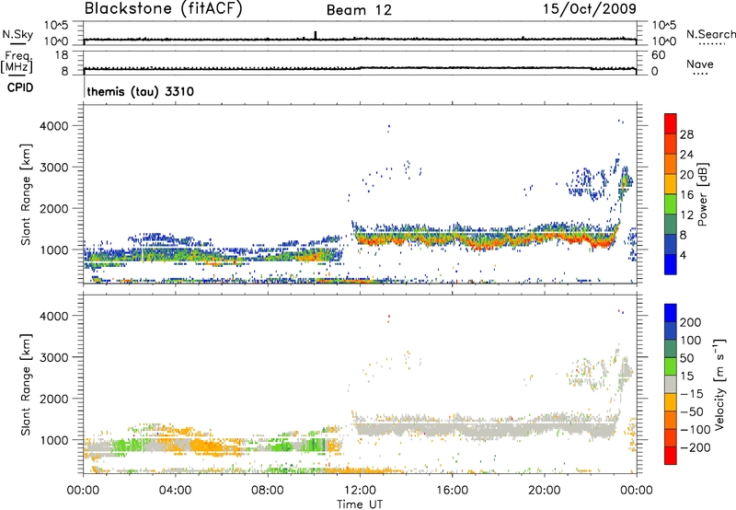Click the '2000' tick in the Power panel

[x=54, y=208]
